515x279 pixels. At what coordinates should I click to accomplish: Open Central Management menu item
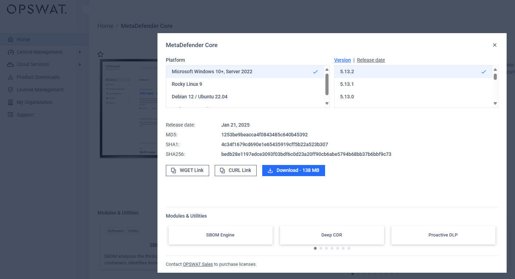point(44,52)
